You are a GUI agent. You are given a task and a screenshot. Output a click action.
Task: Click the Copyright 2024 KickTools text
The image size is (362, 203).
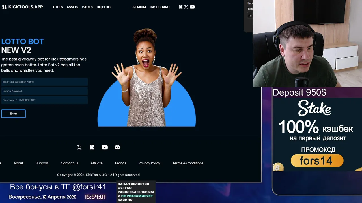click(x=98, y=175)
